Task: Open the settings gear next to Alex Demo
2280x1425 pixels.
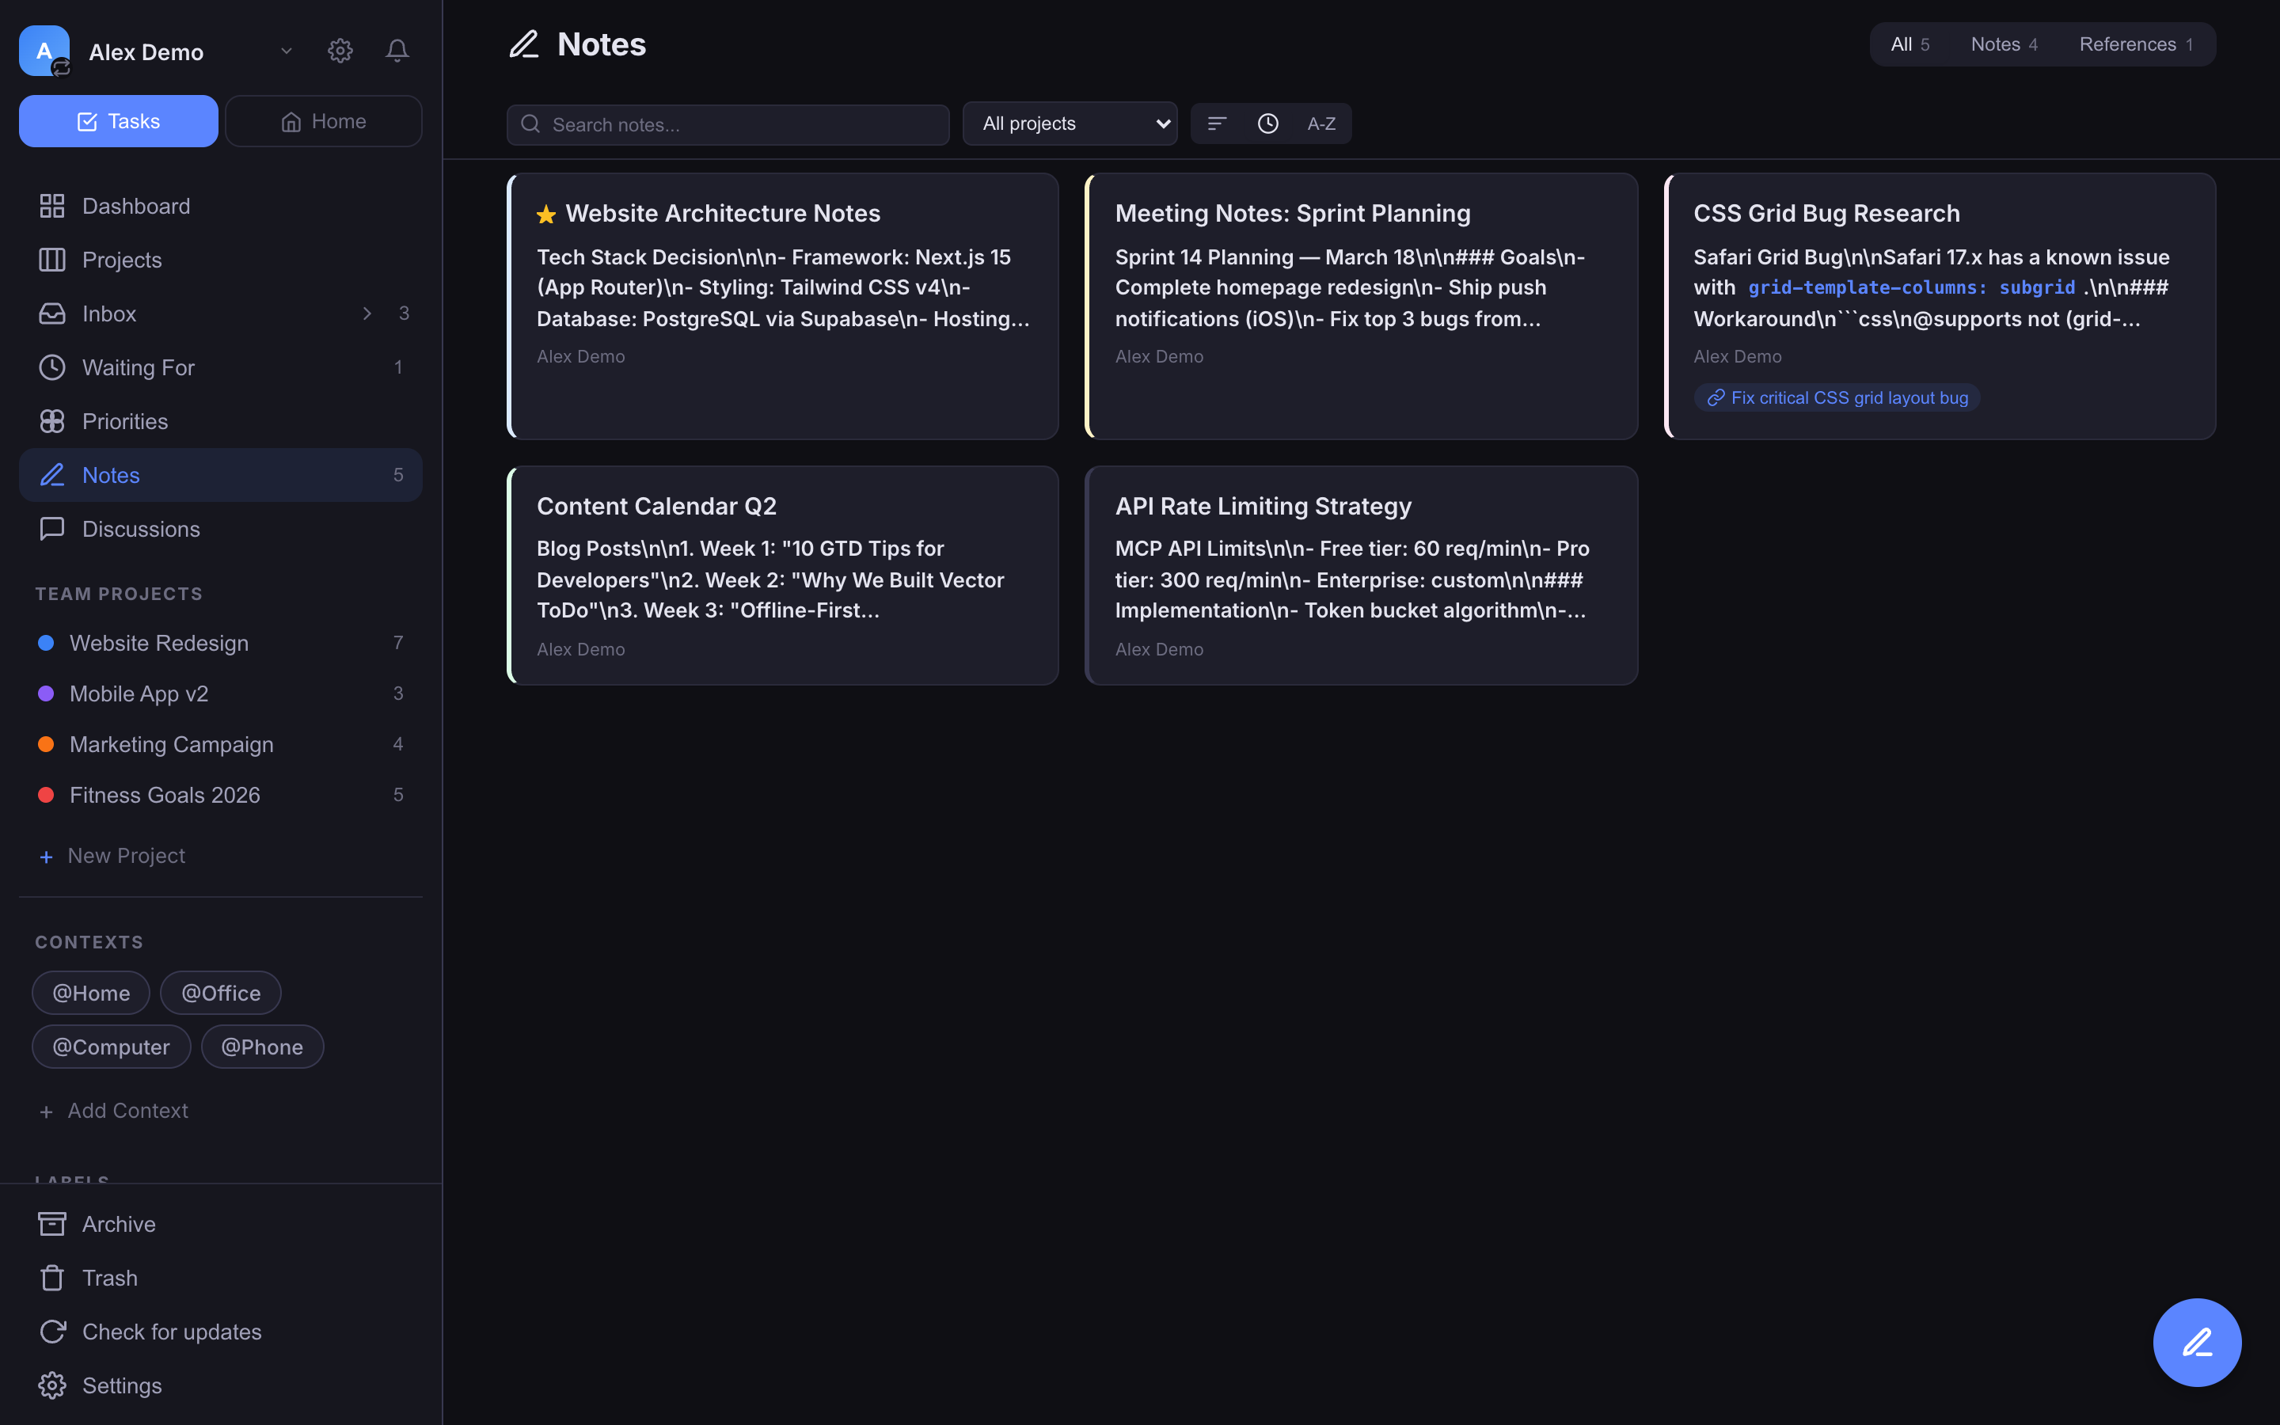Action: (340, 51)
